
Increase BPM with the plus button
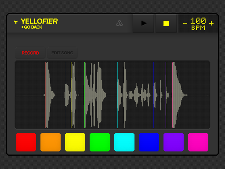point(211,23)
